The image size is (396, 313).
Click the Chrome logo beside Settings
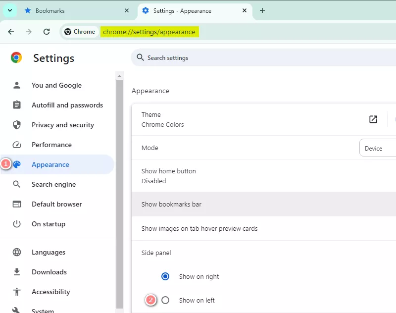pos(16,58)
